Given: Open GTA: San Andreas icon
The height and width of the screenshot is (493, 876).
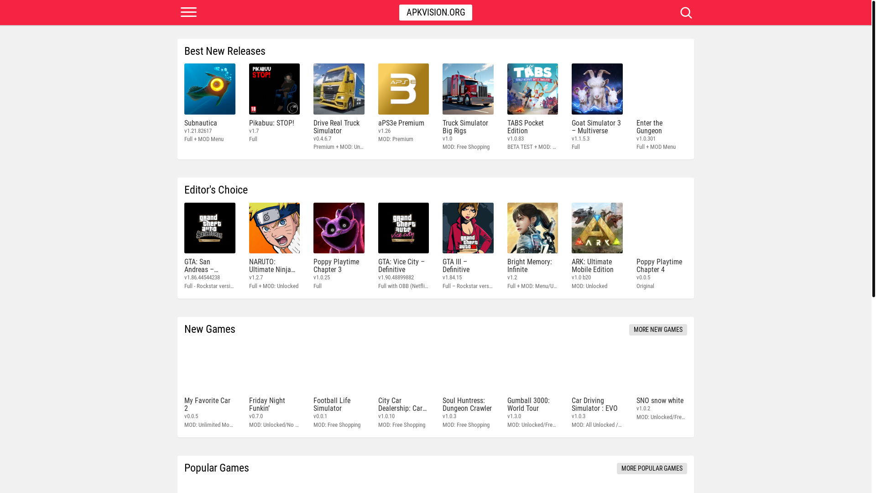Looking at the screenshot, I should (210, 228).
